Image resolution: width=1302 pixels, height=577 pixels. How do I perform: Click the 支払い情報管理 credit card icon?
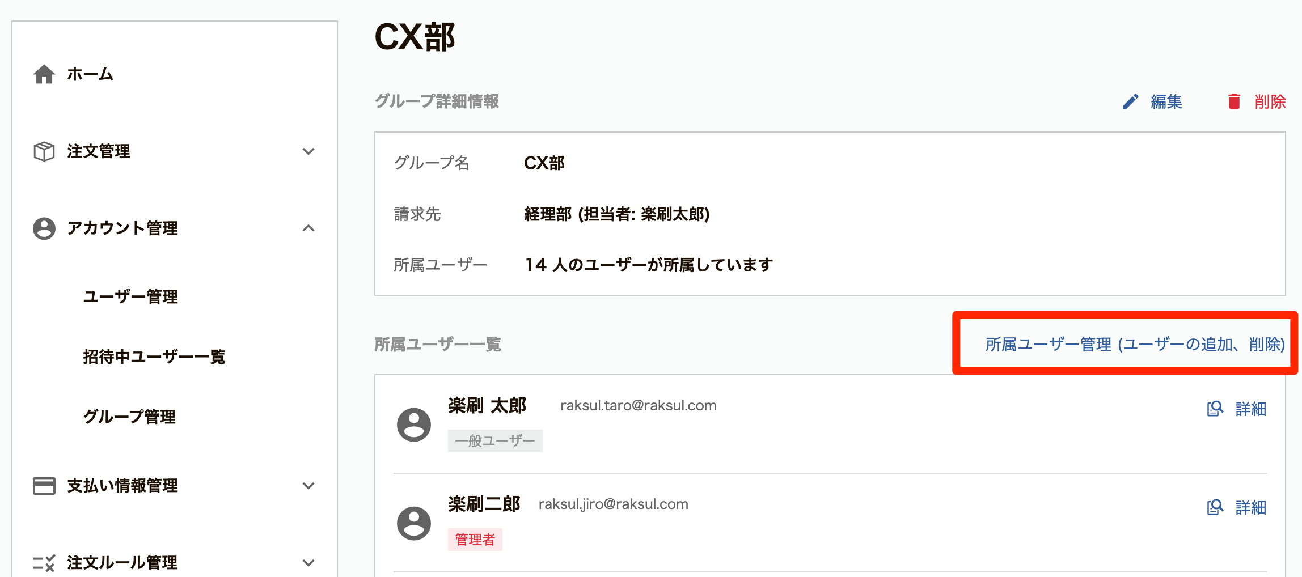44,486
